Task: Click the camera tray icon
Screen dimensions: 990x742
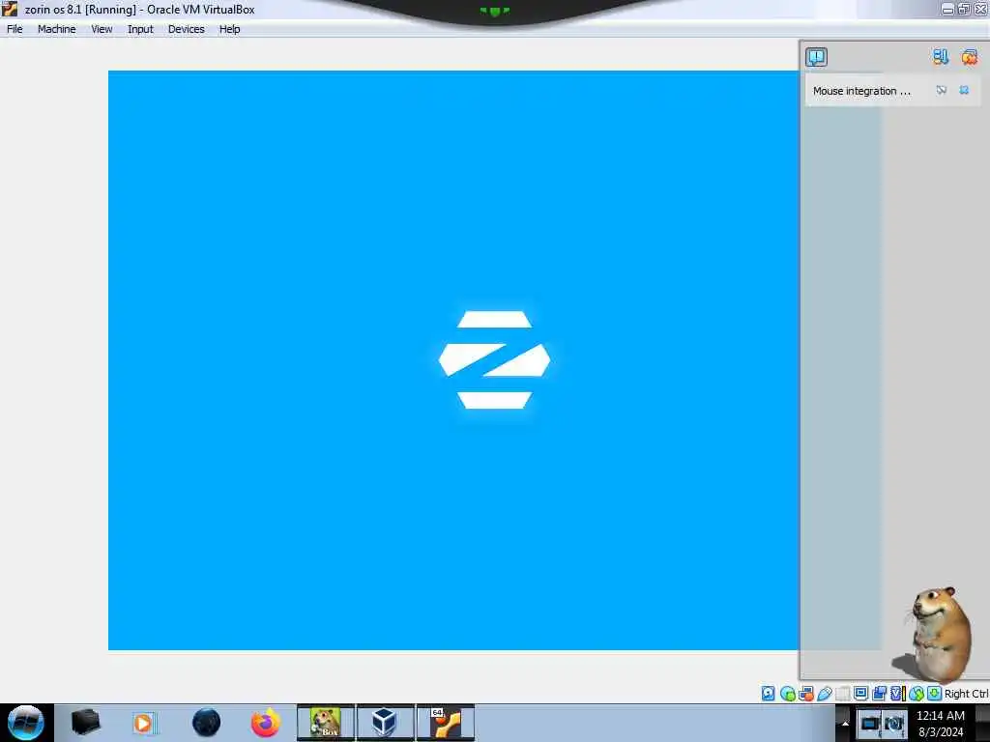Action: [894, 724]
